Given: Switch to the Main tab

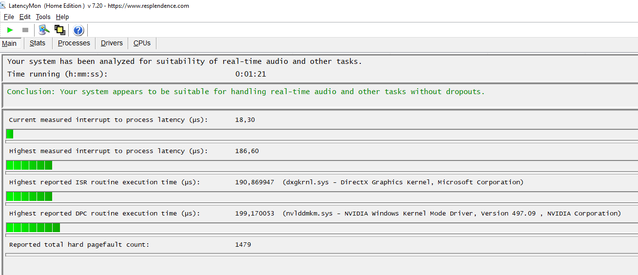Looking at the screenshot, I should pyautogui.click(x=9, y=43).
